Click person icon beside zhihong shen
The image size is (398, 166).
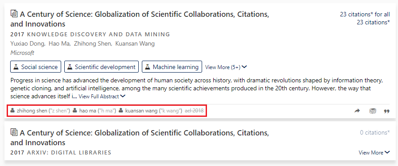[x=12, y=111]
